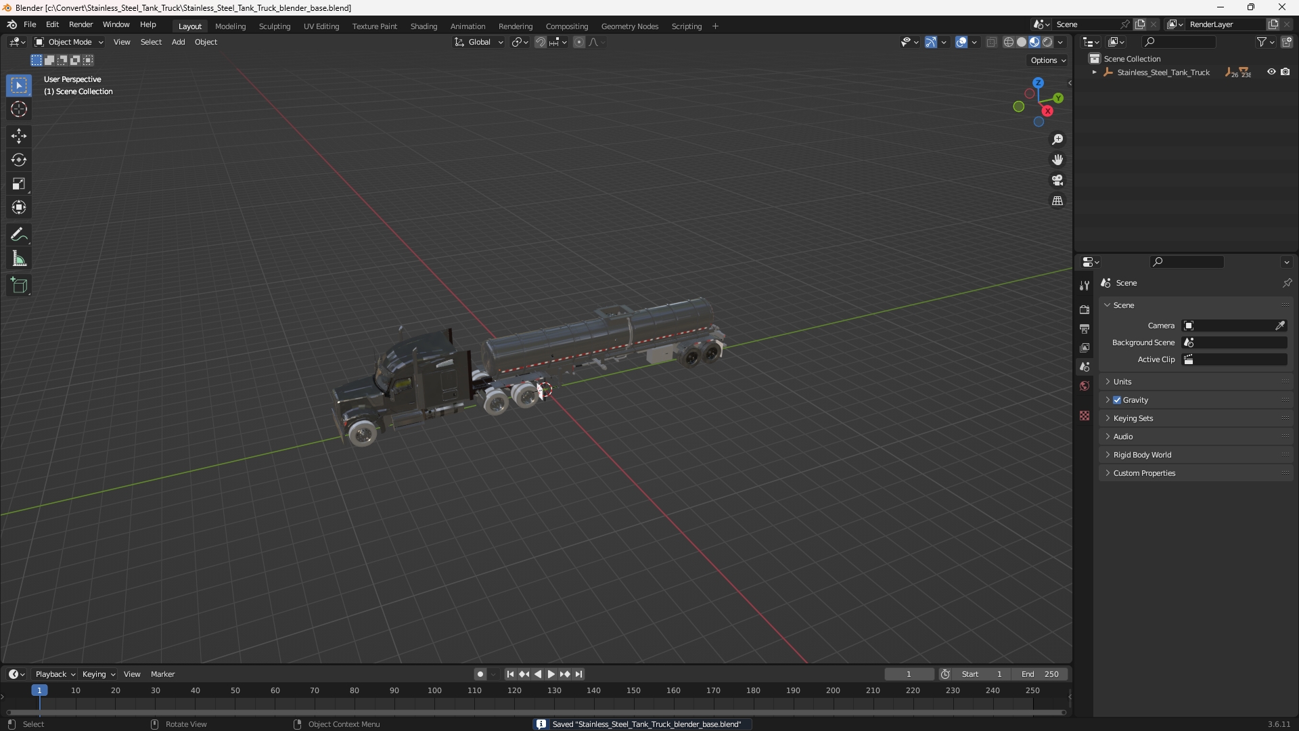Select the Scale tool

point(19,183)
